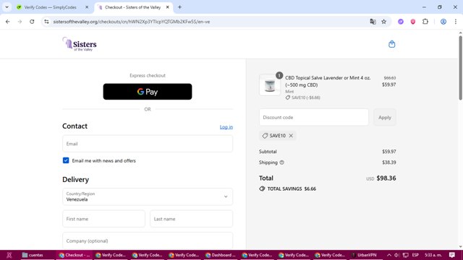Focus the Company (optional) field
This screenshot has height=260, width=463.
(148, 240)
